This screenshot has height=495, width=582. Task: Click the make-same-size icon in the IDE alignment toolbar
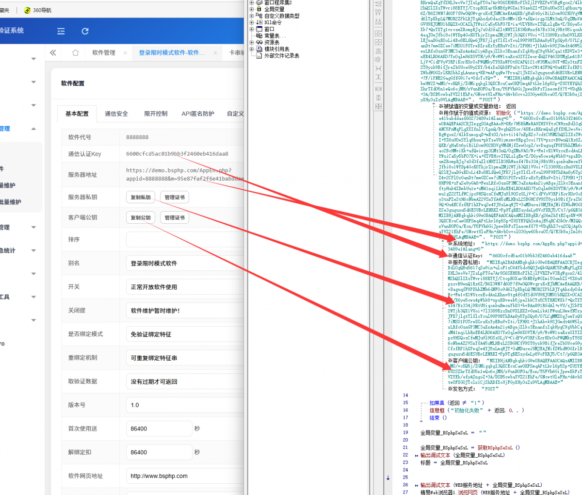coord(378,106)
